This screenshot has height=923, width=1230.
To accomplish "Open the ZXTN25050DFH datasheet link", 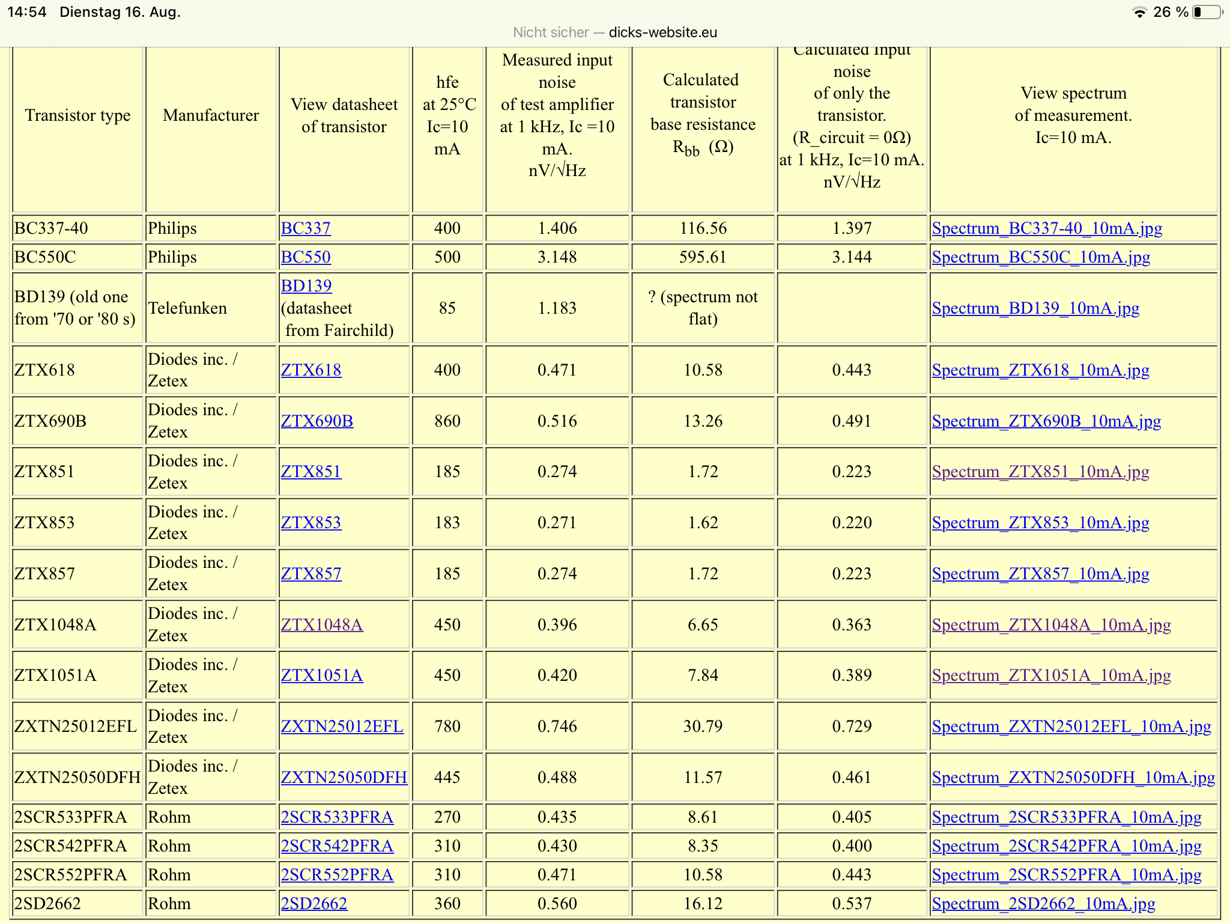I will [x=344, y=778].
